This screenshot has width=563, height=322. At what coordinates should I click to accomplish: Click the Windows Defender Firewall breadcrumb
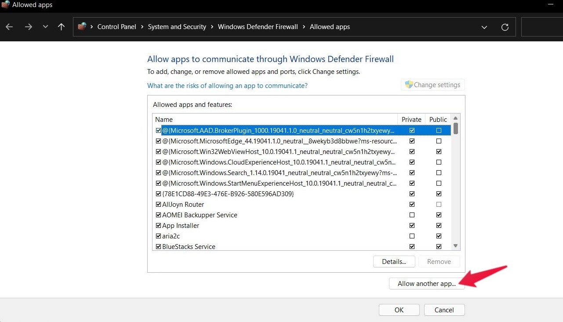click(258, 27)
